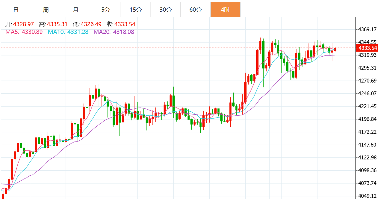The width and height of the screenshot is (378, 199).
Task: Click the 4369.17 price axis label
Action: [367, 29]
